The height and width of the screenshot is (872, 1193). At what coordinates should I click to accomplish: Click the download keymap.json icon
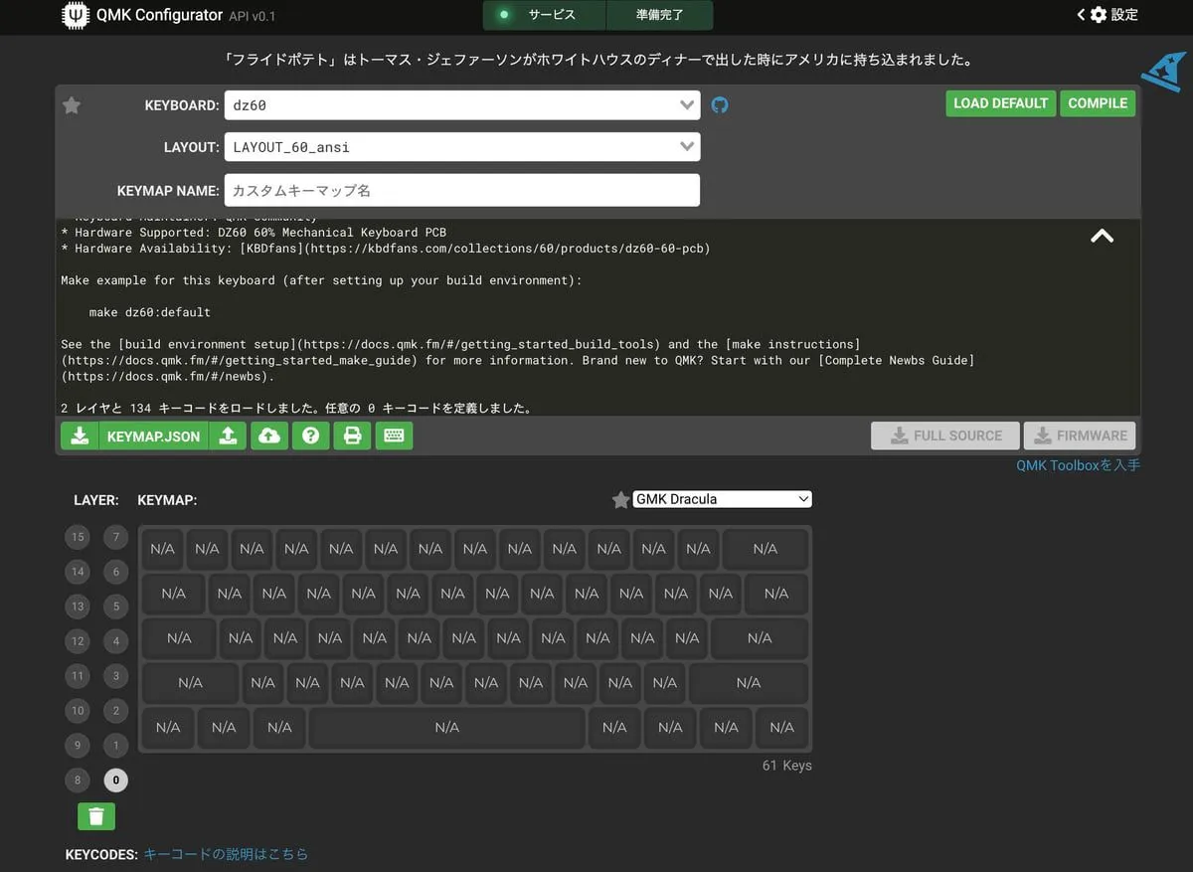tap(80, 436)
